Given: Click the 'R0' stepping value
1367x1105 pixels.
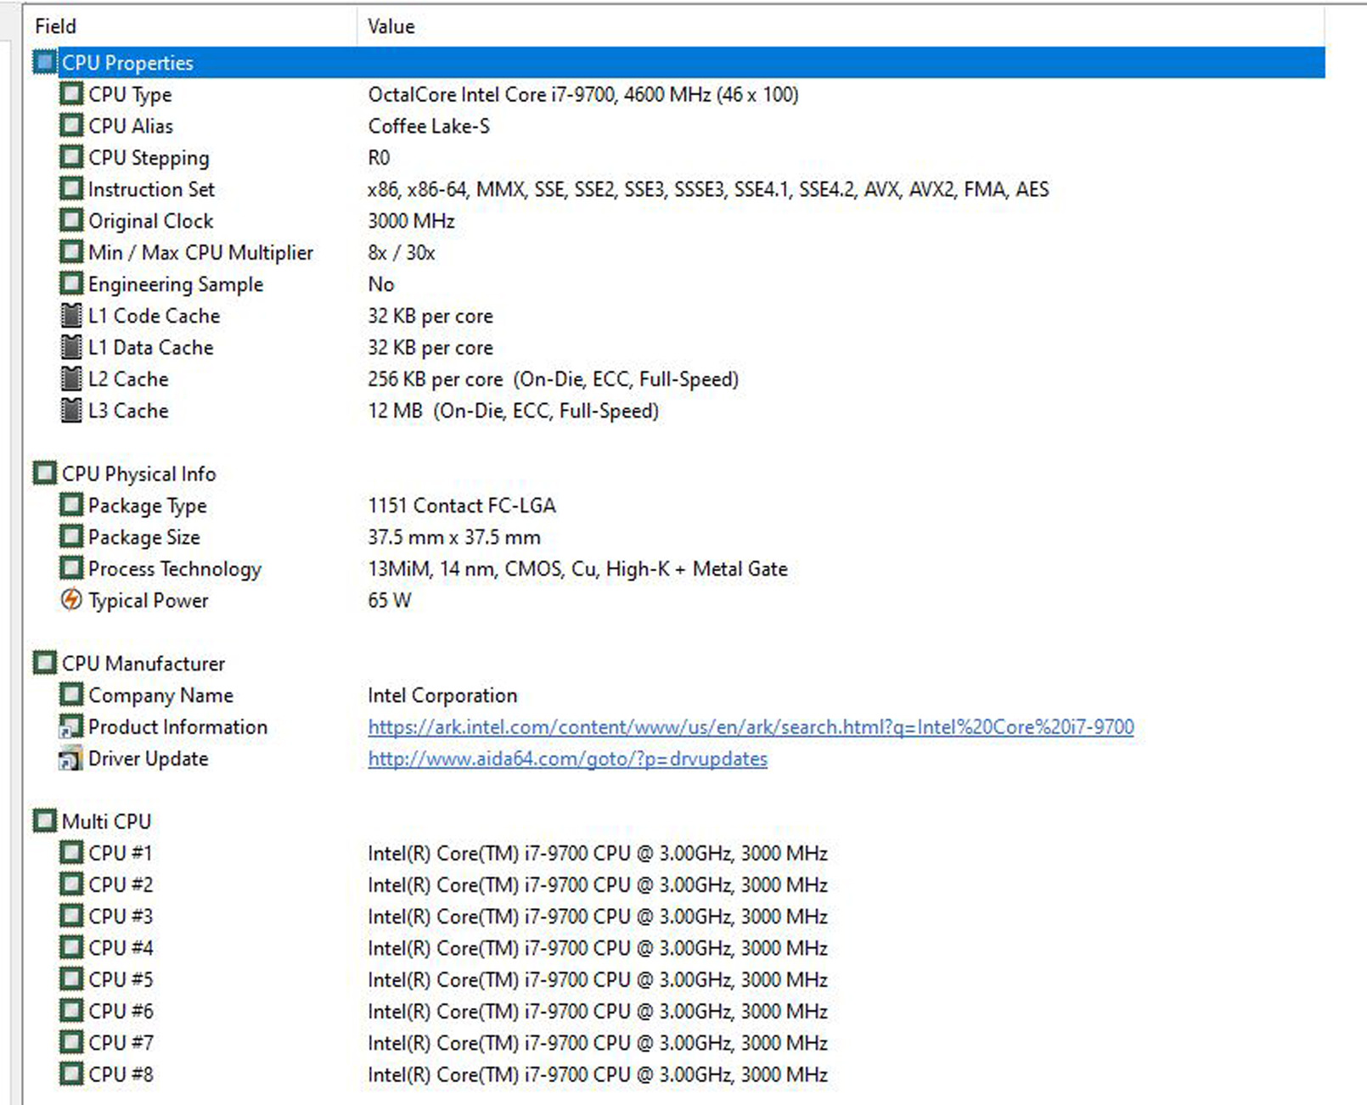Looking at the screenshot, I should (379, 157).
